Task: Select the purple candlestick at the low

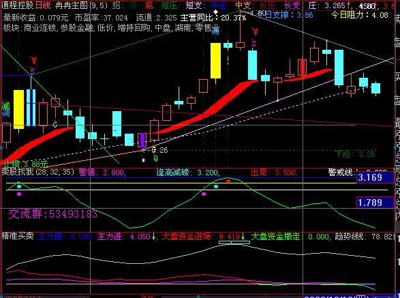Action: (x=142, y=140)
